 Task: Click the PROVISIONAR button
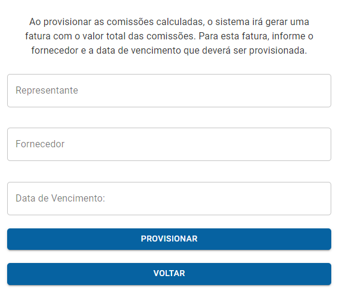click(169, 239)
